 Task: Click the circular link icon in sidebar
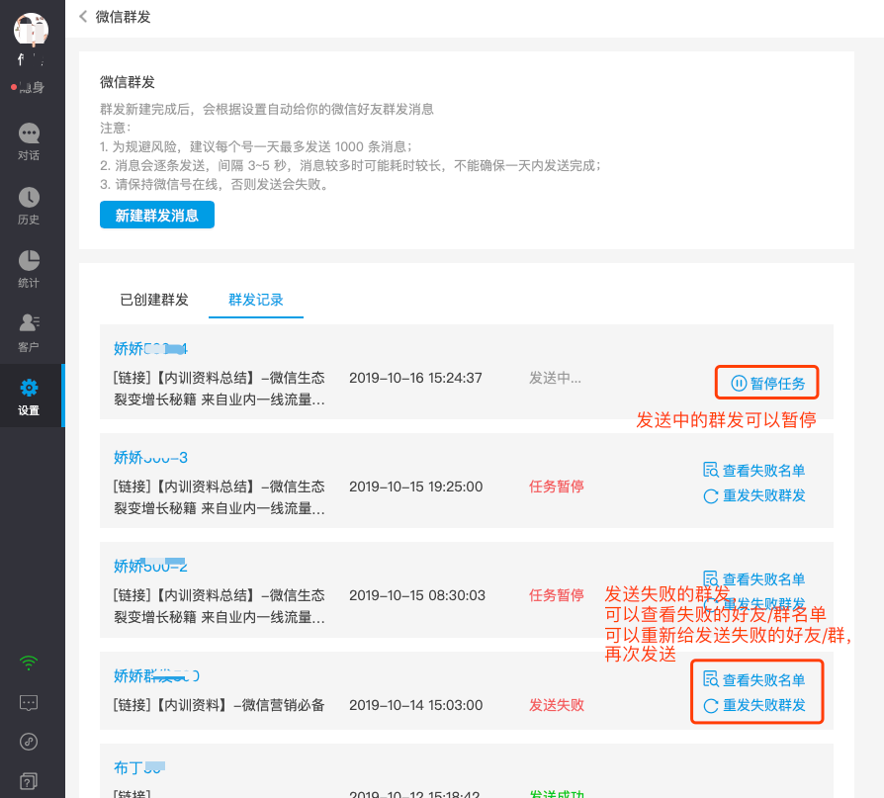point(29,742)
